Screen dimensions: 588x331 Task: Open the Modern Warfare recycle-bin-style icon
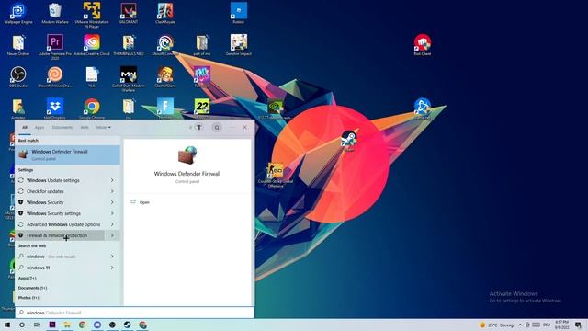coord(55,14)
